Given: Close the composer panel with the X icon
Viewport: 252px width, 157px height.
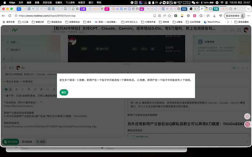Looking at the screenshot, I should (248, 68).
